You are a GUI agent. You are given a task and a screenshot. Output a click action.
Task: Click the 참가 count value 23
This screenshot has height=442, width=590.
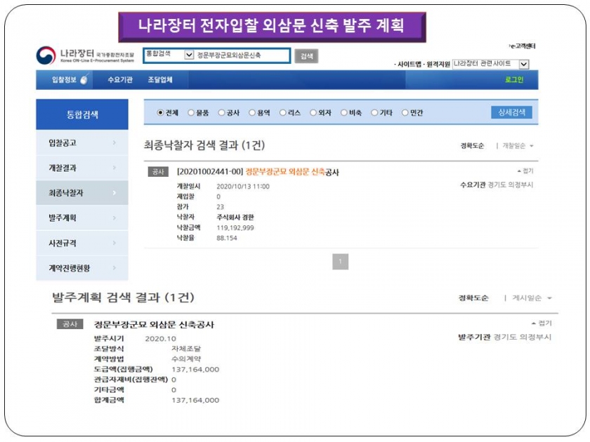coord(220,207)
